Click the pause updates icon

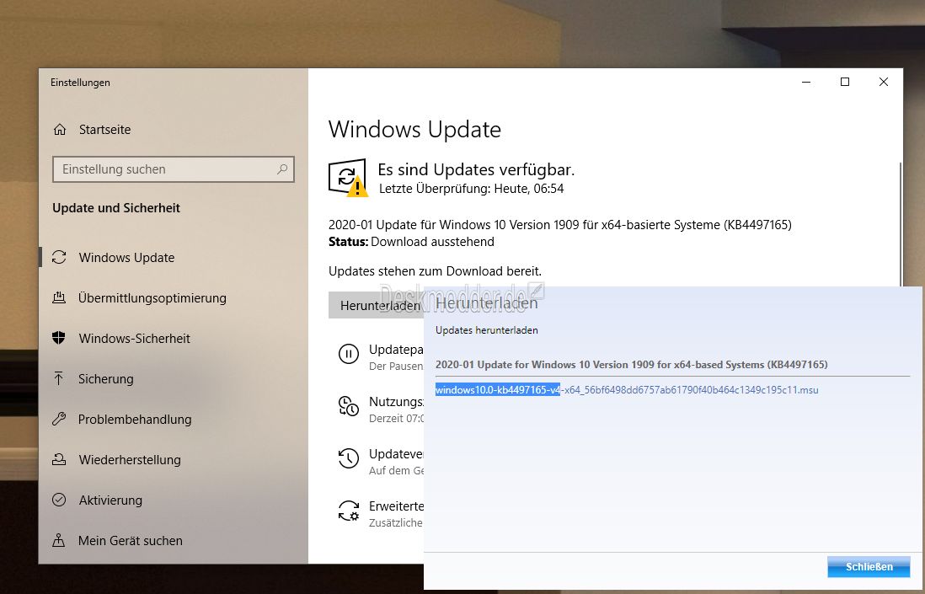348,354
